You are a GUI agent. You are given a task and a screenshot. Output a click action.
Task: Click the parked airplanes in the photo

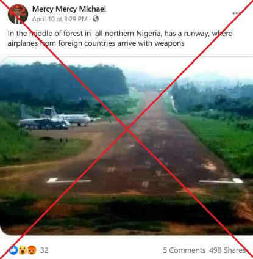(59, 119)
